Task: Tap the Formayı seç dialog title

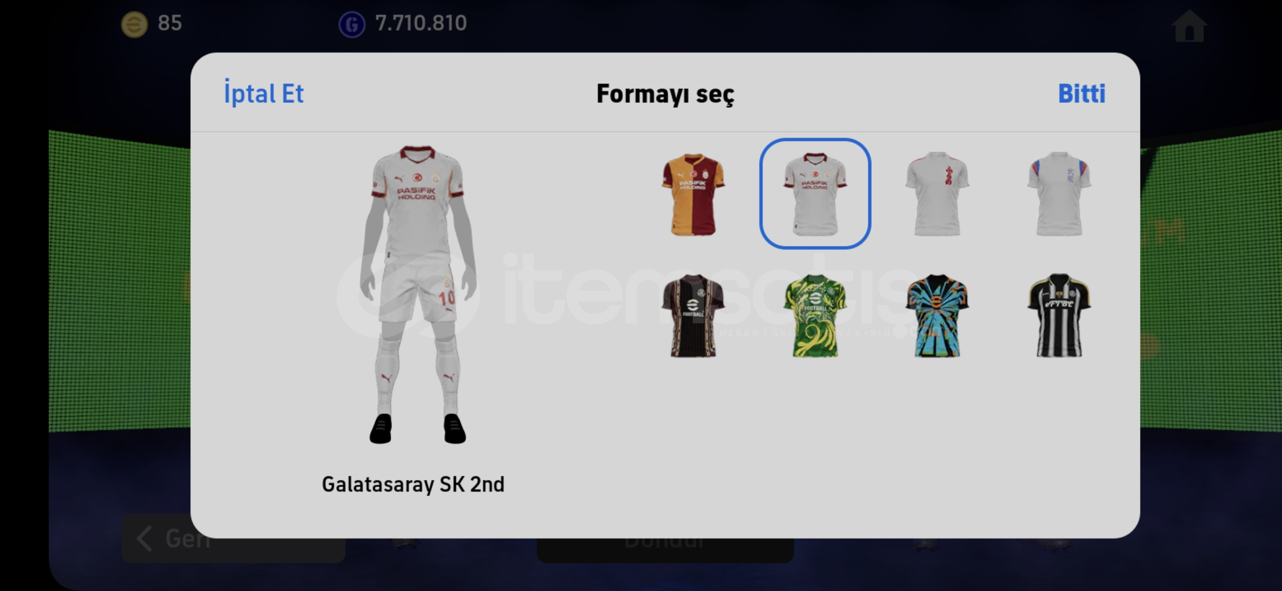Action: (665, 94)
